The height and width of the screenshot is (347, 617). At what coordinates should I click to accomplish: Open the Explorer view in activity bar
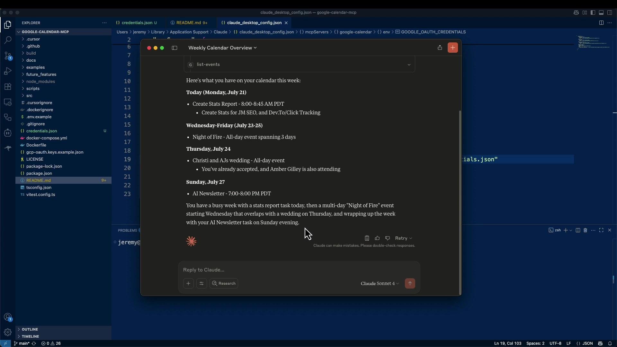tap(8, 25)
